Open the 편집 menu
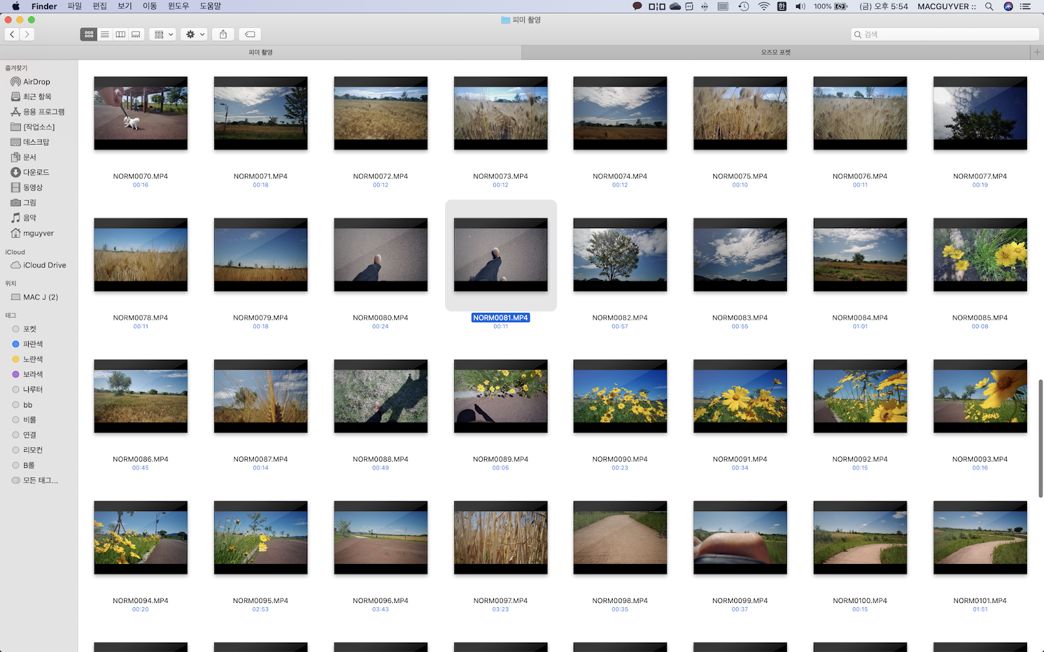Viewport: 1044px width, 652px height. [100, 7]
